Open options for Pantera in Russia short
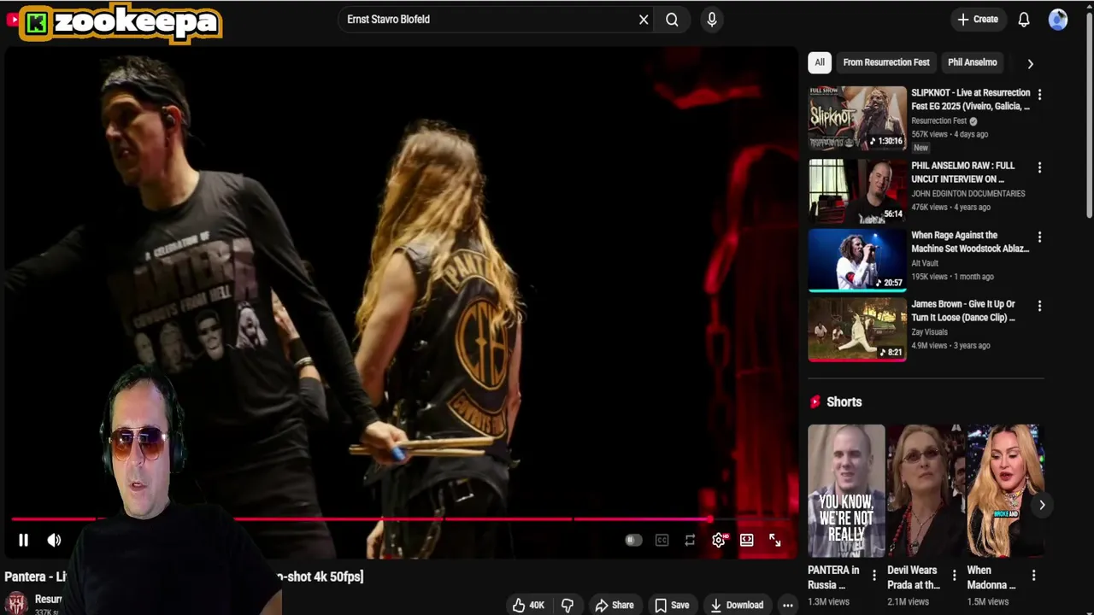1094x615 pixels. 873,576
